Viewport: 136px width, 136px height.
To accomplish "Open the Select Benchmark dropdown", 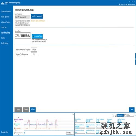I will pyautogui.click(x=22, y=17).
